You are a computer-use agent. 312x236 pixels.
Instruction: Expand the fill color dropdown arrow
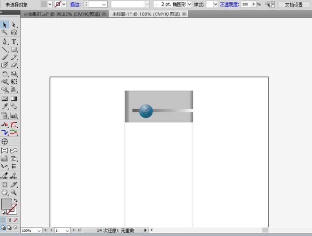(x=50, y=4)
